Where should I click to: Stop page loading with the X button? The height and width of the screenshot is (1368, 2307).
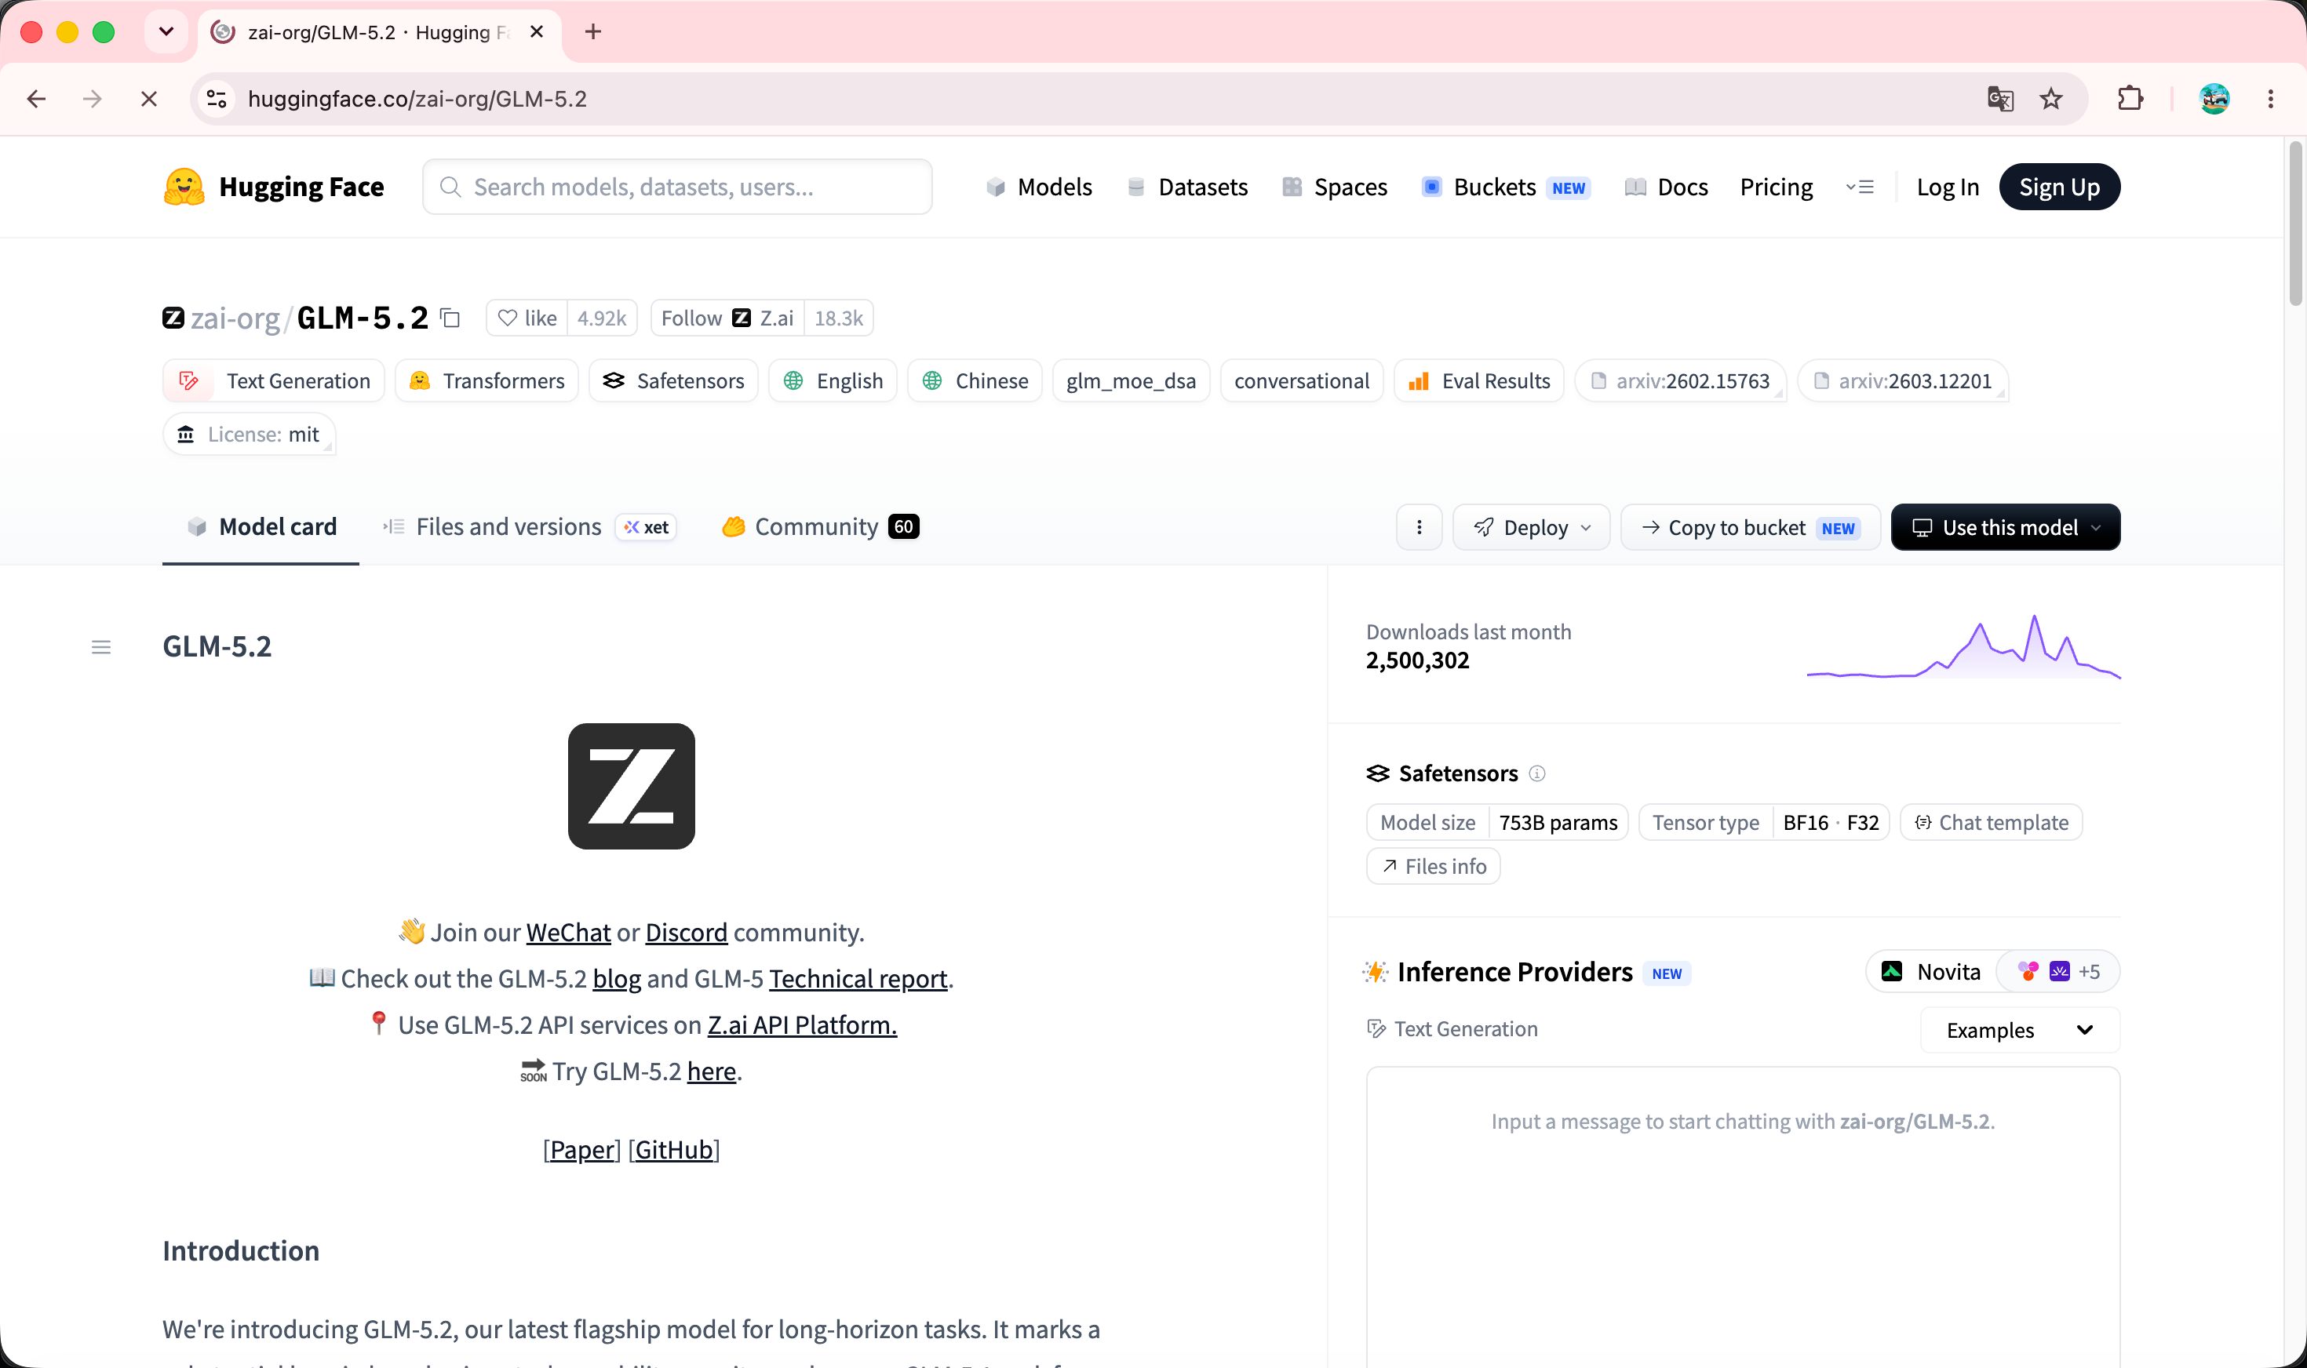pyautogui.click(x=148, y=99)
